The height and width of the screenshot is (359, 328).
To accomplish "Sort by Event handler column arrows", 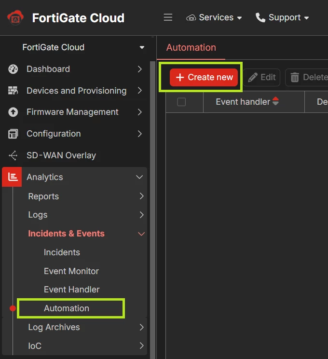I will (x=275, y=101).
